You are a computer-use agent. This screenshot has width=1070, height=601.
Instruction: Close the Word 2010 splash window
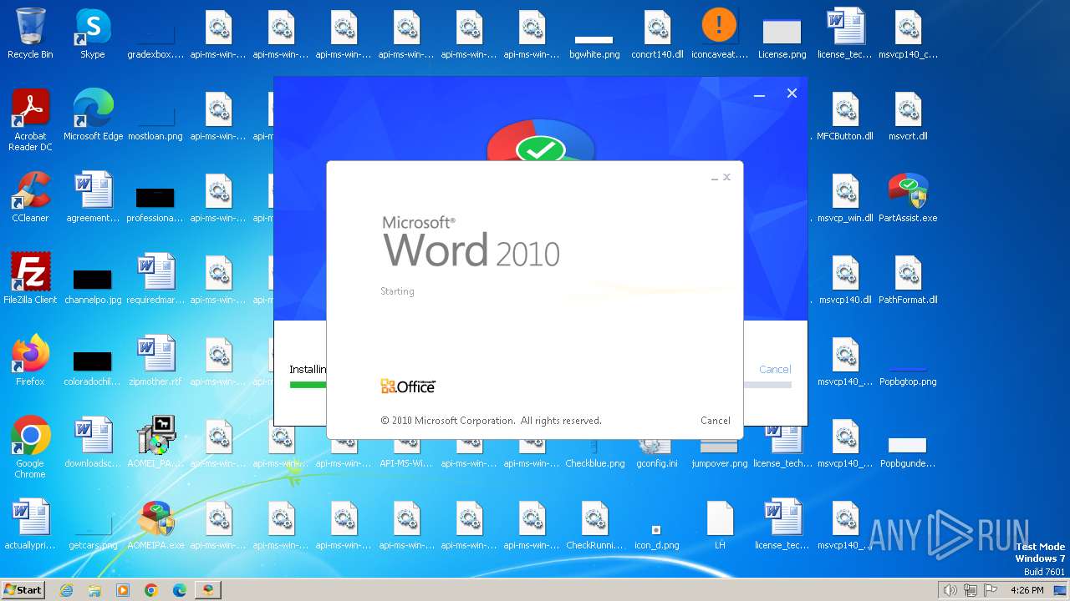(726, 177)
